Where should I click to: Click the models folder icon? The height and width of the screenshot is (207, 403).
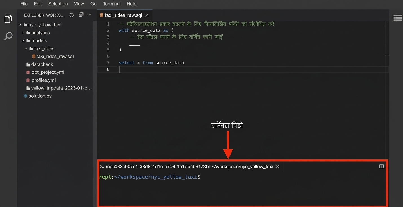(x=28, y=40)
